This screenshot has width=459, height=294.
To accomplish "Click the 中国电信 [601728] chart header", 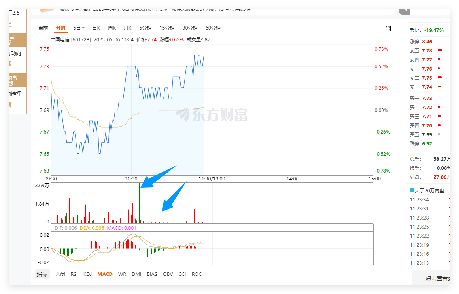I will coord(71,40).
